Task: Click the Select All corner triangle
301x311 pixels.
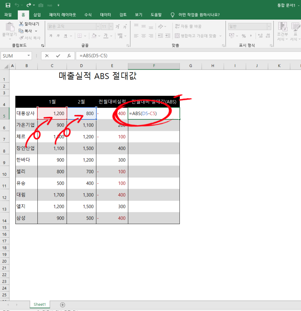Action: tap(6, 66)
